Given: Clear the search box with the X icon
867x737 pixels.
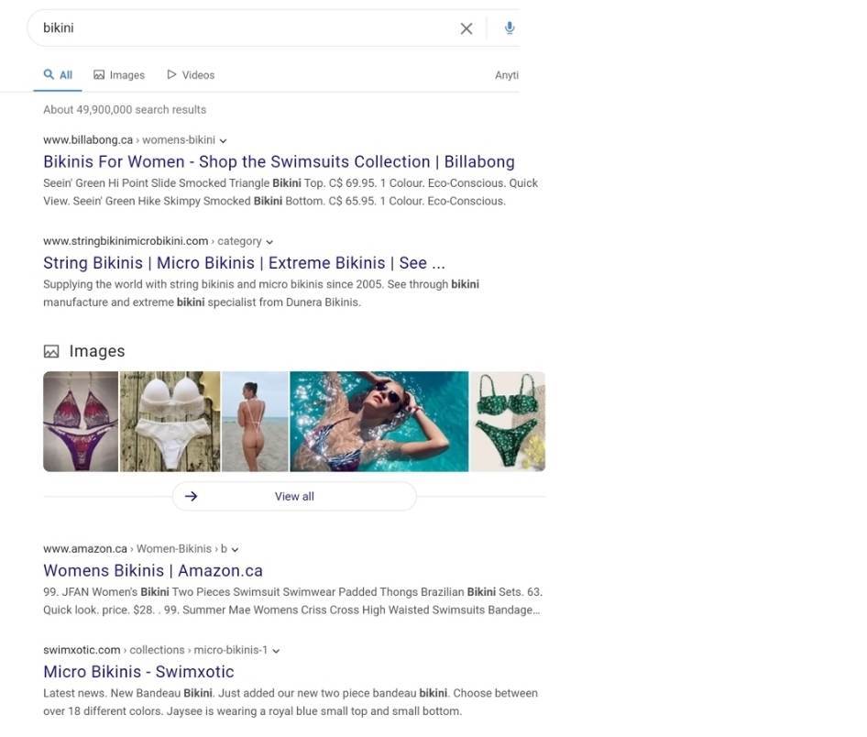Looking at the screenshot, I should pyautogui.click(x=466, y=28).
